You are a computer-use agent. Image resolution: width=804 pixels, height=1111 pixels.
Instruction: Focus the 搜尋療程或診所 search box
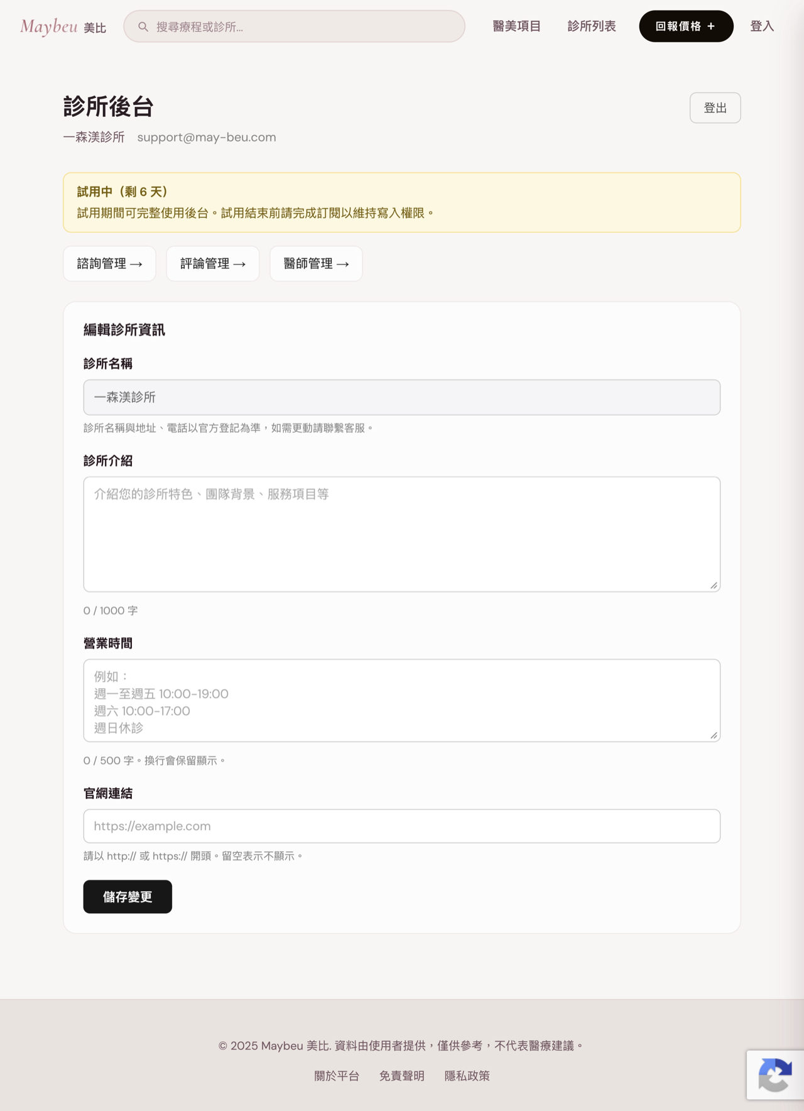294,26
